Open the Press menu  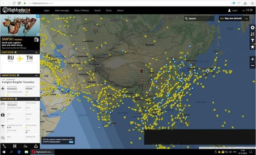click(109, 11)
